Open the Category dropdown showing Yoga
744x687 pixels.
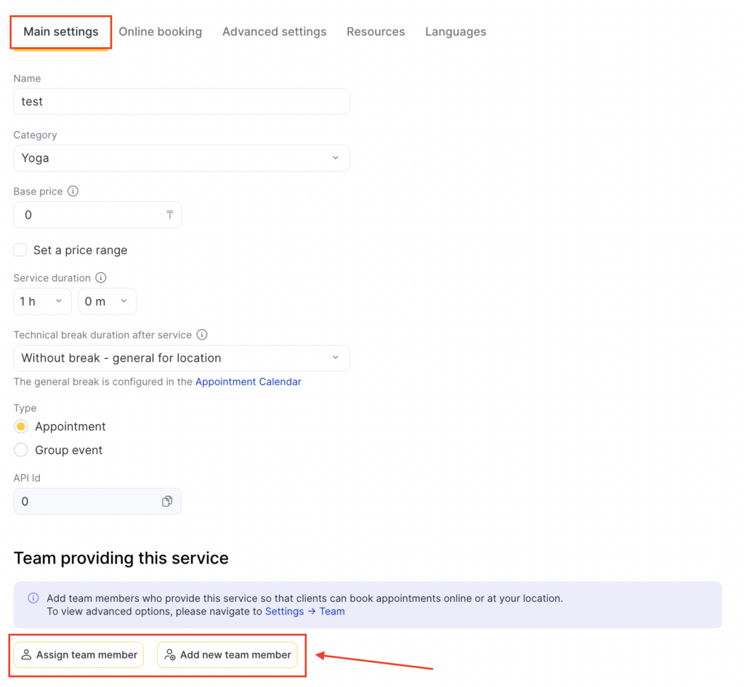tap(182, 158)
